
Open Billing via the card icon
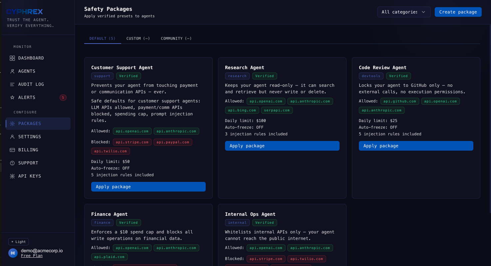(x=12, y=150)
